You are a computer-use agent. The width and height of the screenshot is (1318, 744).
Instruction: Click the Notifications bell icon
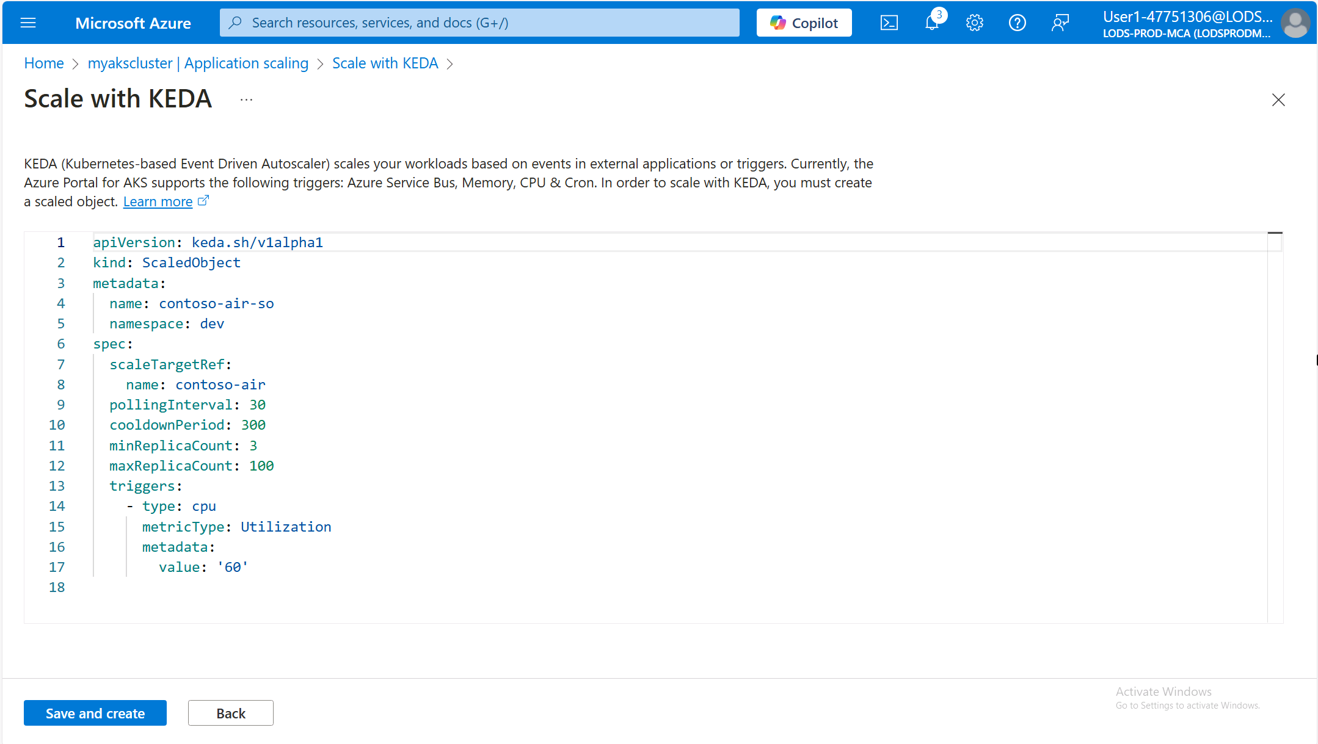[x=933, y=23]
